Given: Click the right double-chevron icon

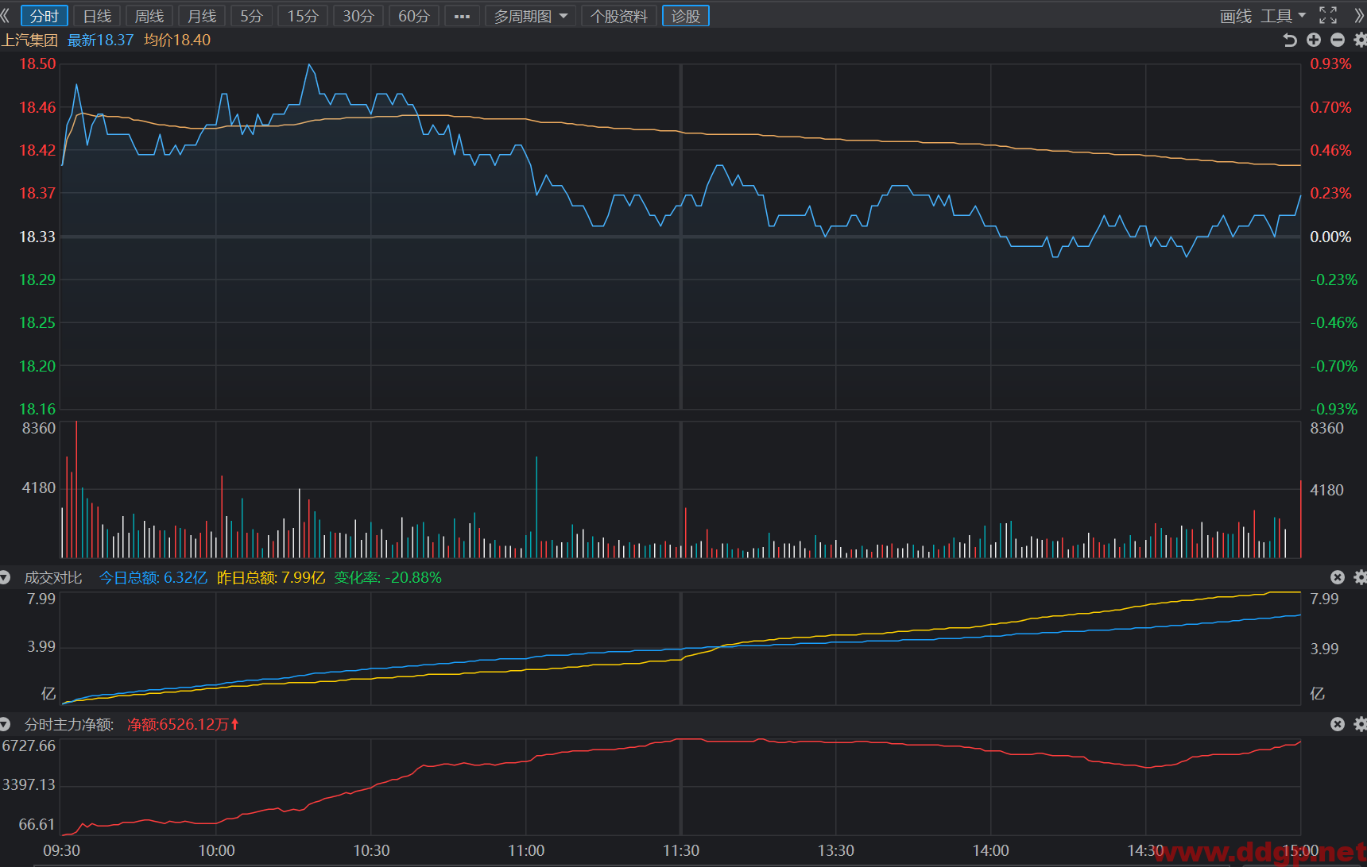Looking at the screenshot, I should pyautogui.click(x=1358, y=15).
